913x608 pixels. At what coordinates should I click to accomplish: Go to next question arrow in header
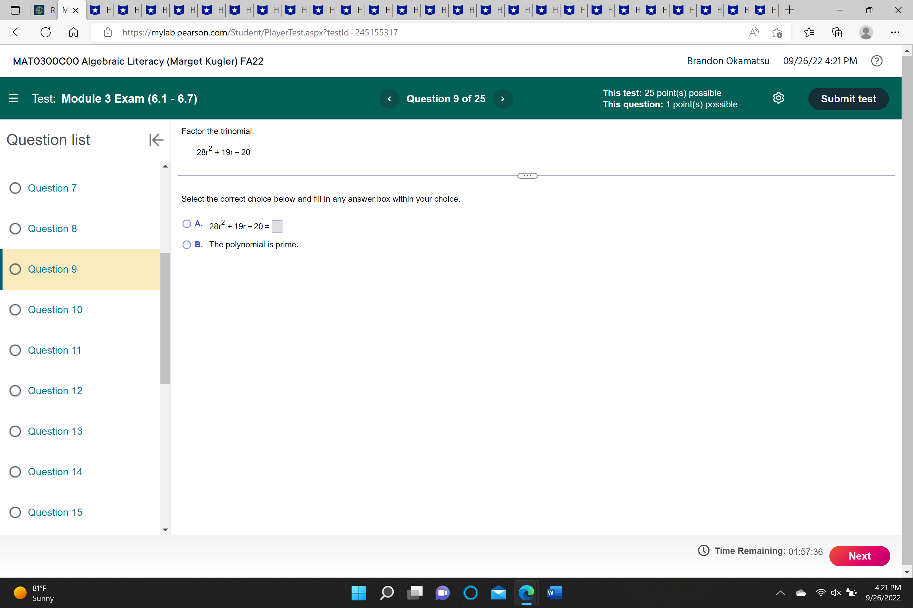(503, 99)
